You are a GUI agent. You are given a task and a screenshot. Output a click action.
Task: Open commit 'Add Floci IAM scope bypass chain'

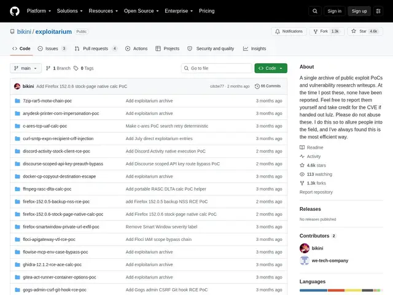(158, 239)
